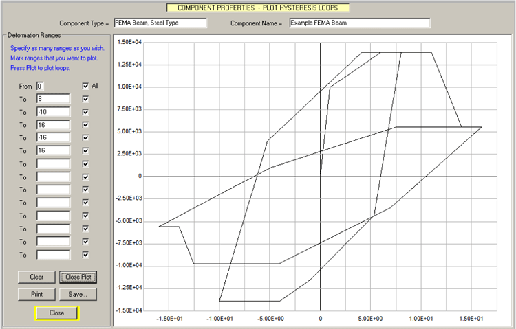516x329 pixels.
Task: Print the hysteresis loop plot
Action: pos(36,294)
